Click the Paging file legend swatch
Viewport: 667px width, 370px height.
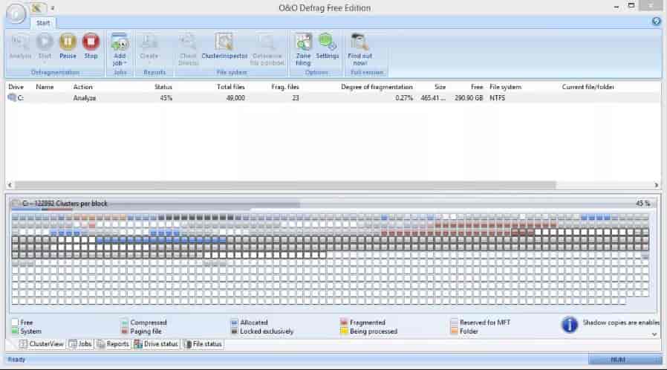pos(125,331)
